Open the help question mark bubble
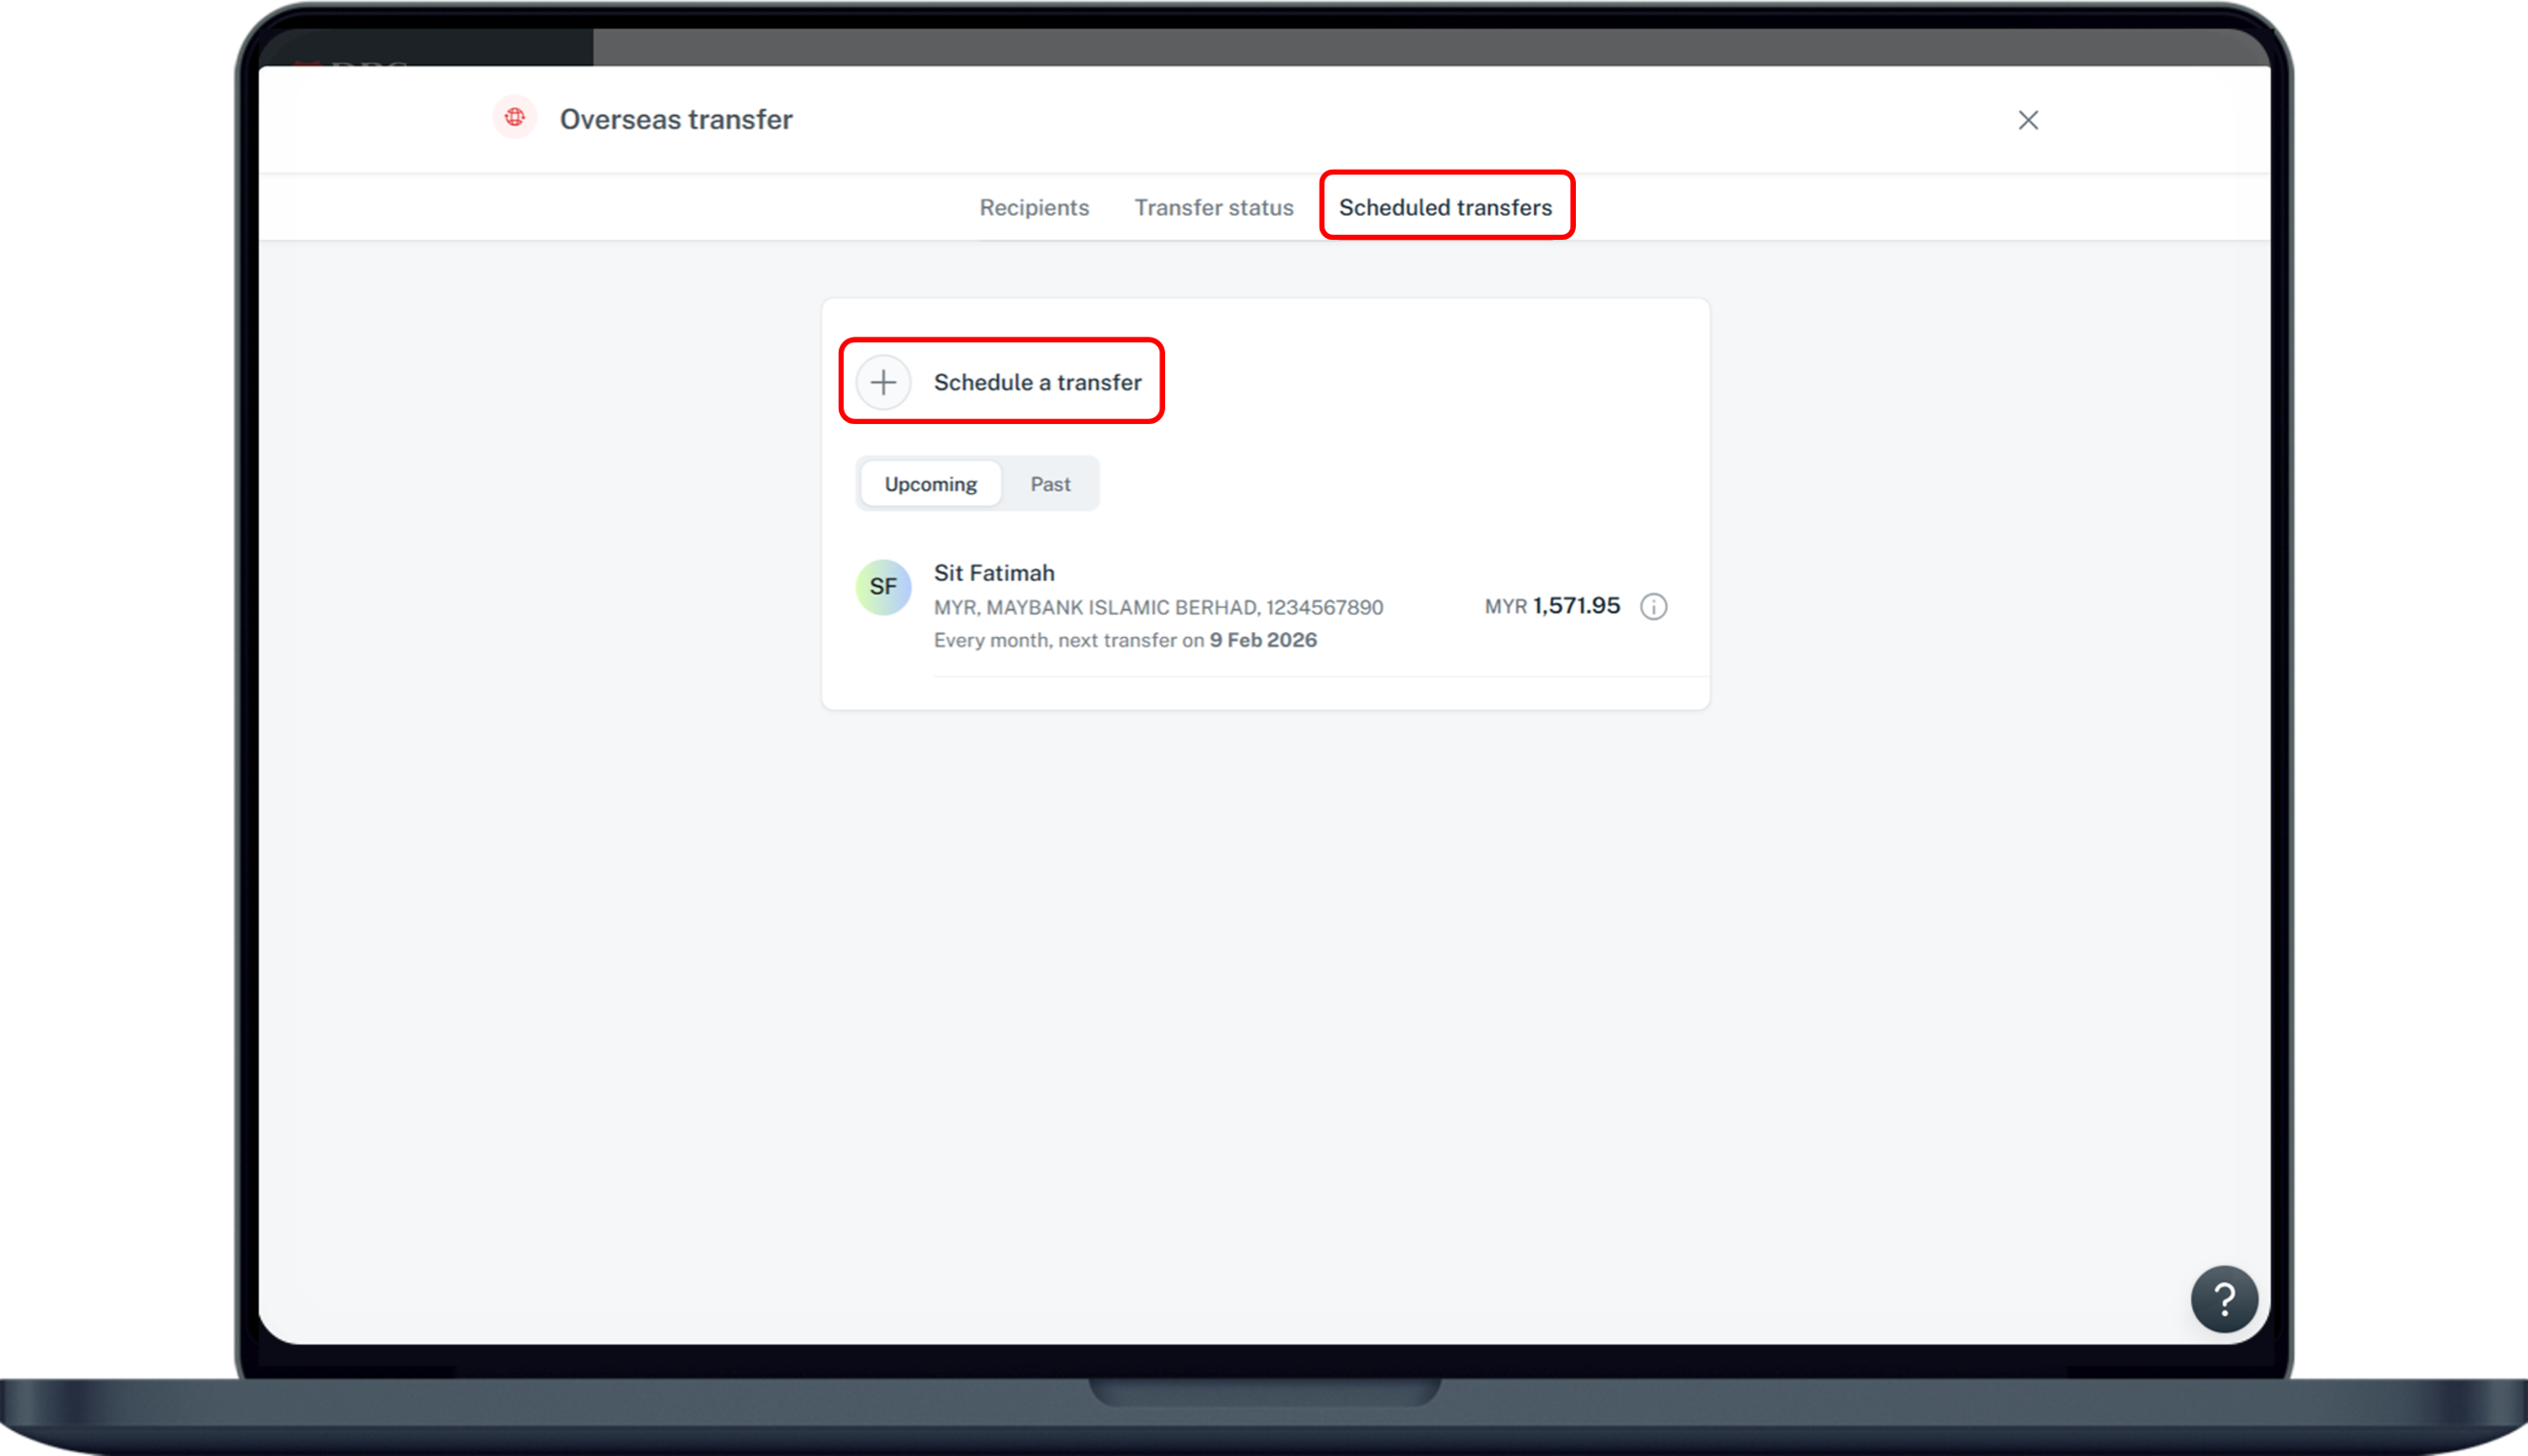2528x1456 pixels. click(2223, 1299)
